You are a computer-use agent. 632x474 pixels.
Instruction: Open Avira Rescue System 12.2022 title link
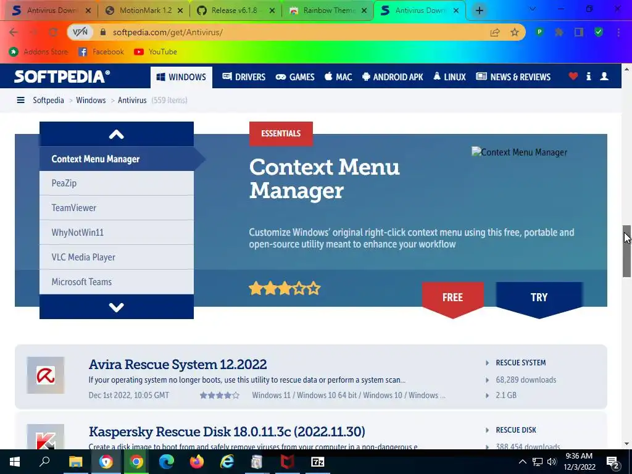(178, 364)
